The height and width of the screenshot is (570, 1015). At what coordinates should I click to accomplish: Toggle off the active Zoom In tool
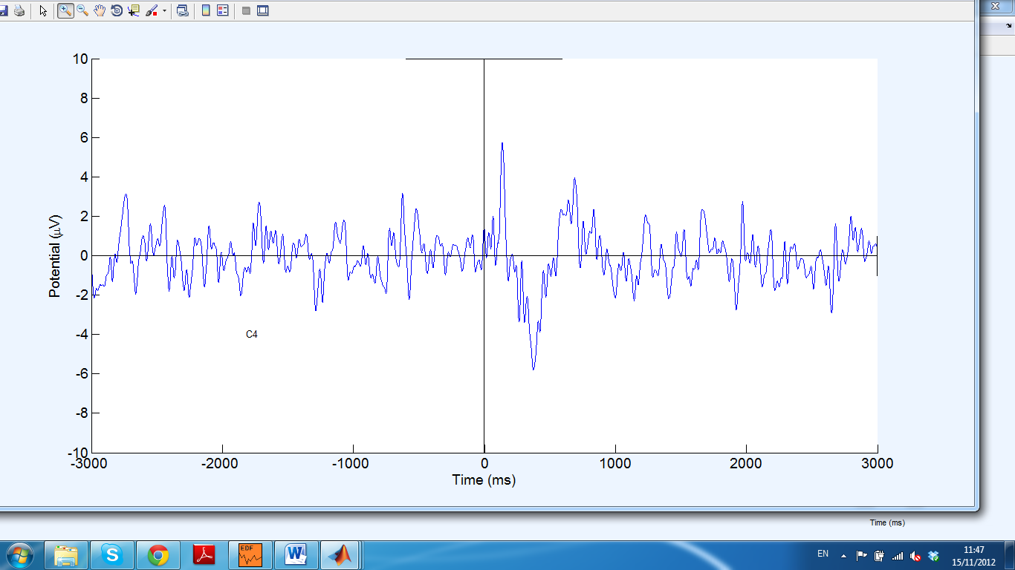(64, 10)
